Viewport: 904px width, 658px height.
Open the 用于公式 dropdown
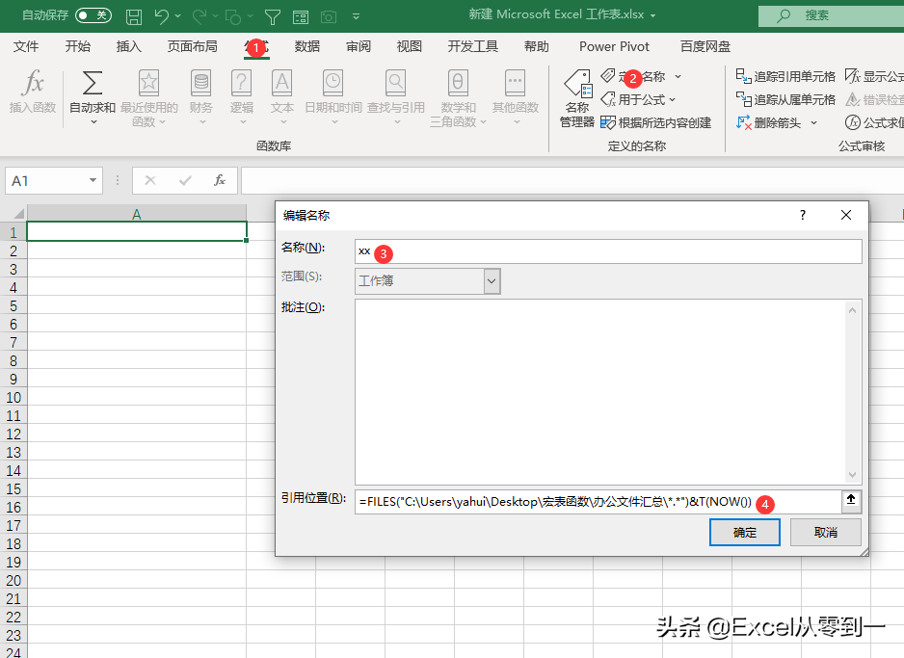(x=638, y=99)
